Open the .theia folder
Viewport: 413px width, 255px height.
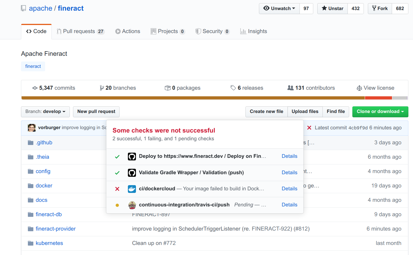pos(43,157)
